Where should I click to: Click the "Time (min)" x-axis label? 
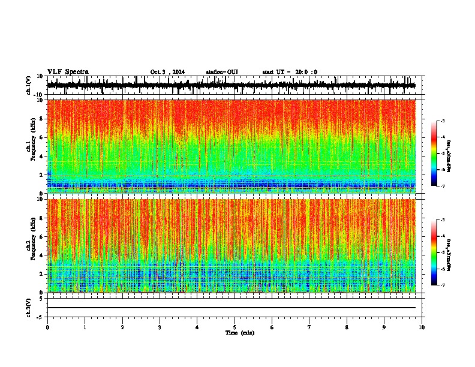coord(240,333)
